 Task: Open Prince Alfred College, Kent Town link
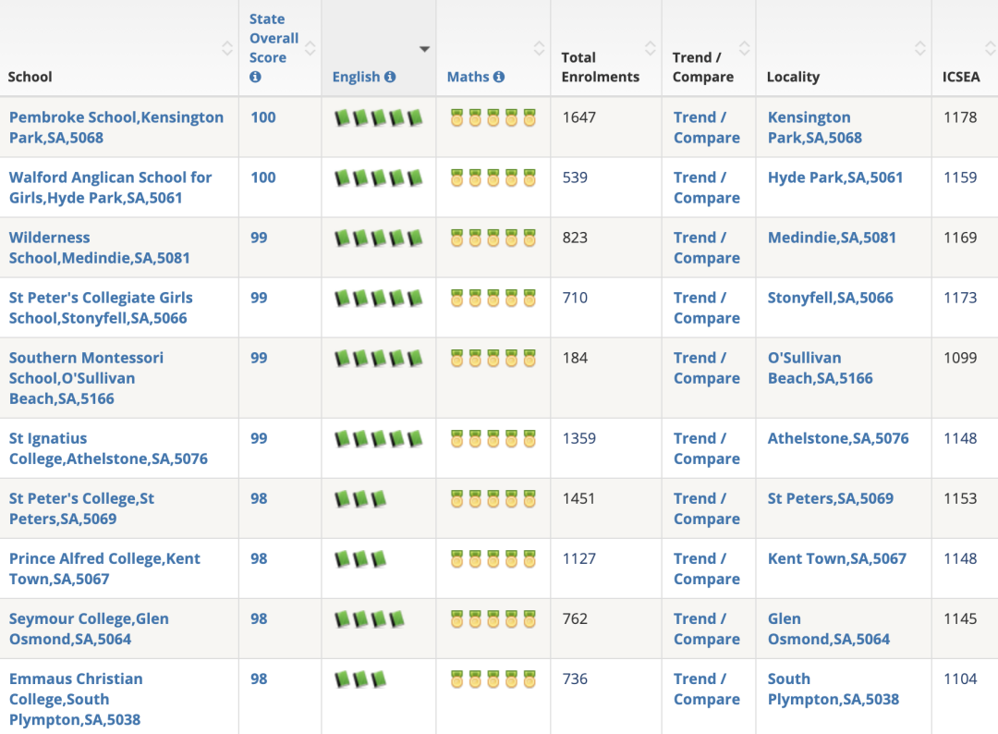pos(104,569)
